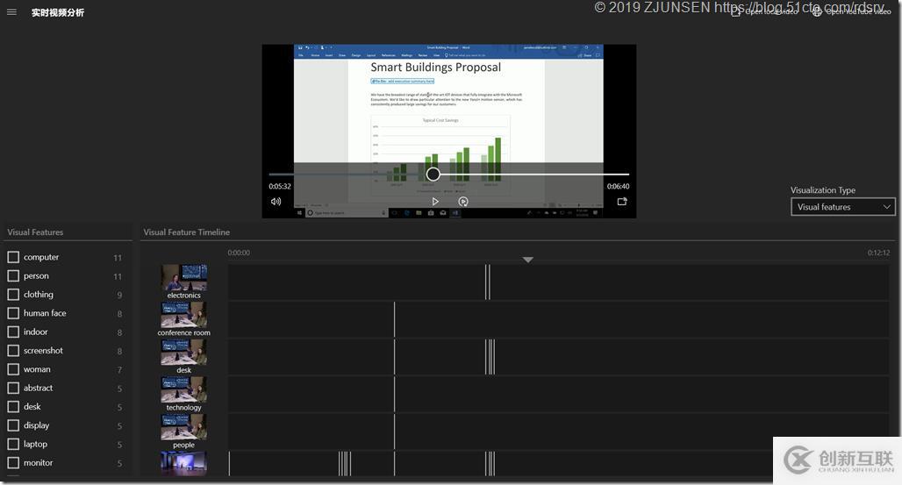Viewport: 902px width, 485px height.
Task: Click the 实时视频分析 app title
Action: pos(58,12)
